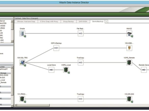Screen dimensions: 149x111
Task: Open the E Drive Snap with Proxy tab
Action: tap(49, 22)
